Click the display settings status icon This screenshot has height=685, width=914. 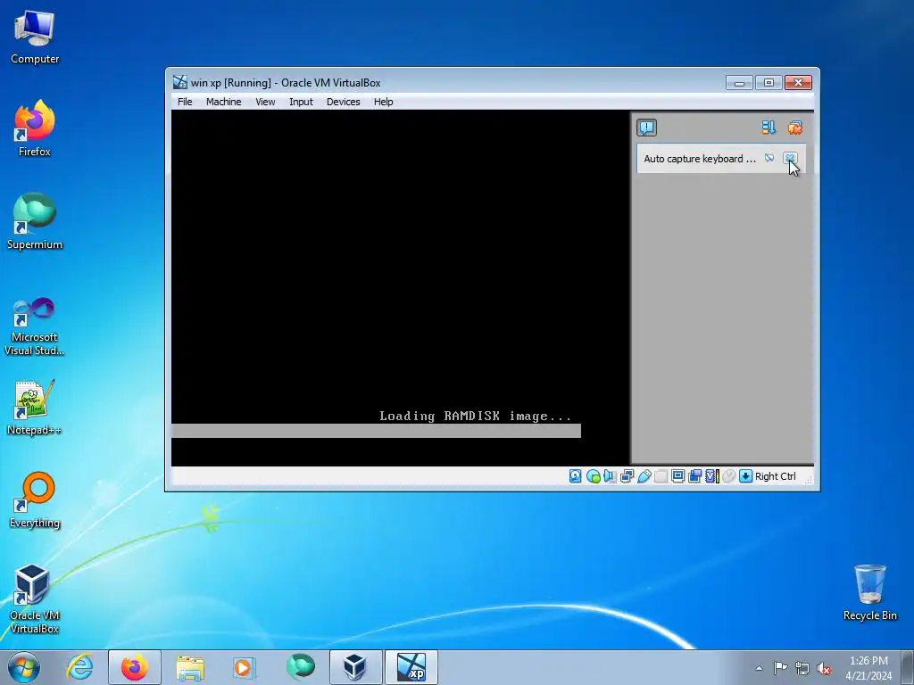(x=677, y=476)
